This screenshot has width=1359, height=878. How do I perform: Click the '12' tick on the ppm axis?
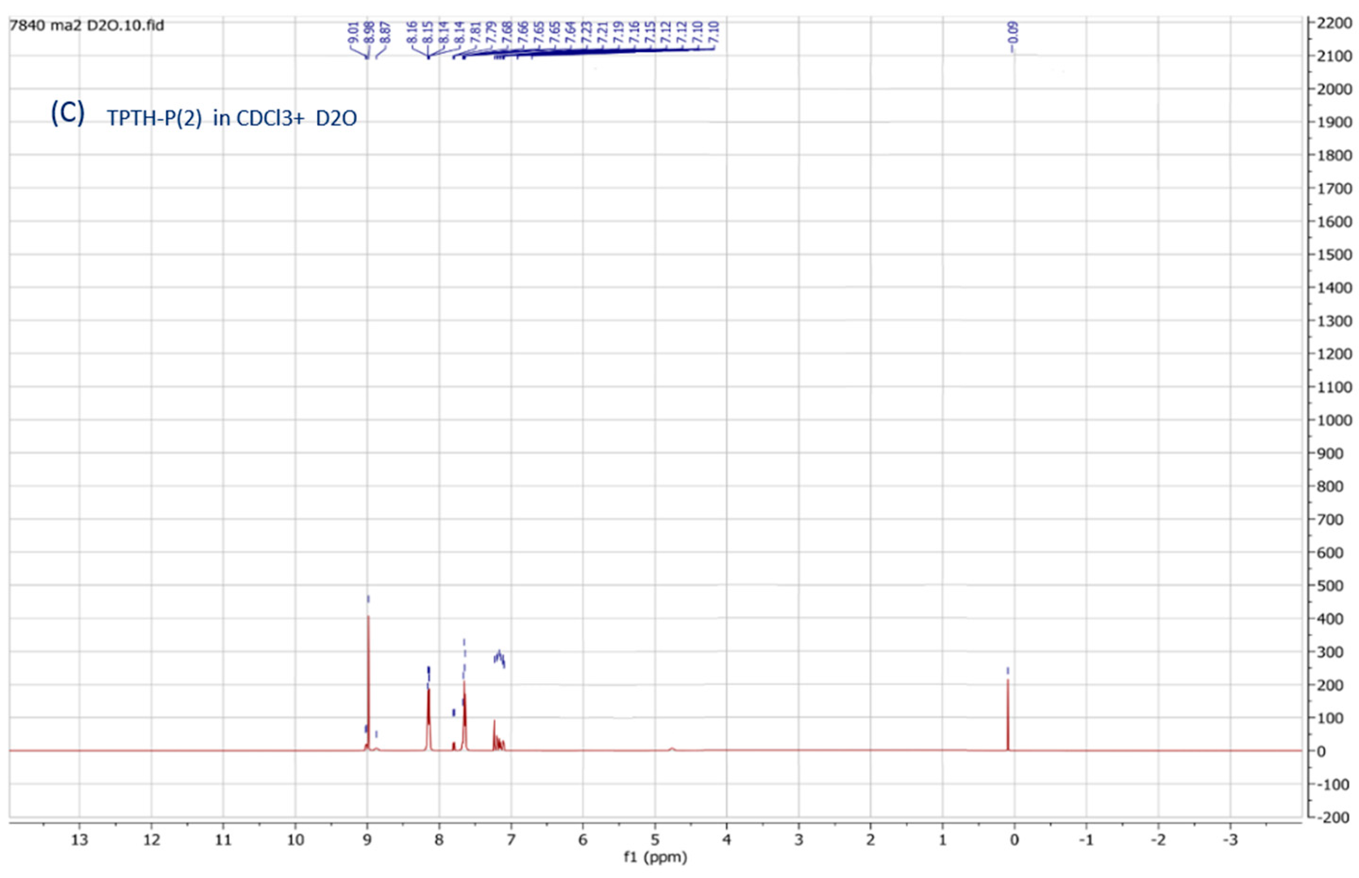click(151, 840)
